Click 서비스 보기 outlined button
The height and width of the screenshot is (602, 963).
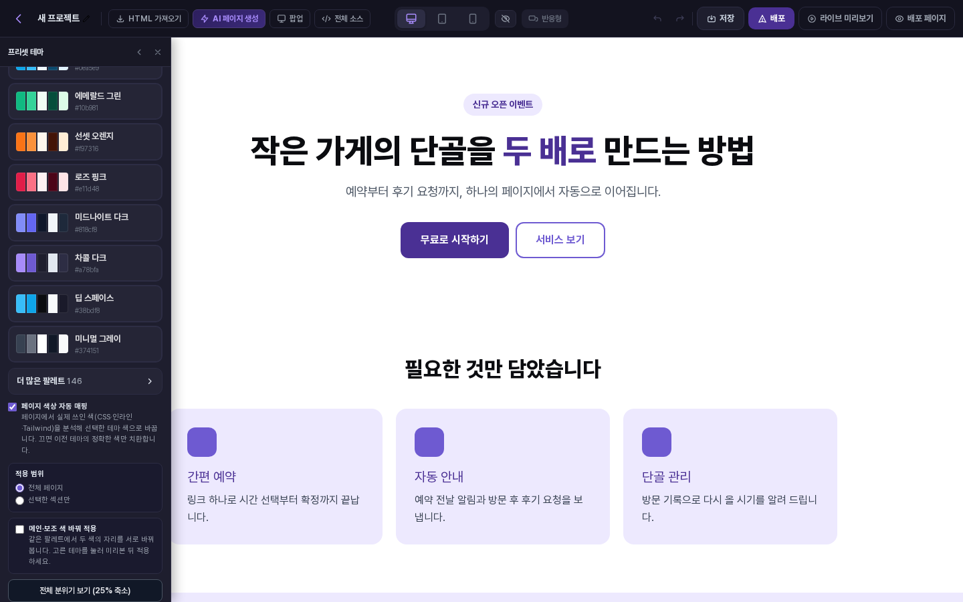(x=560, y=240)
